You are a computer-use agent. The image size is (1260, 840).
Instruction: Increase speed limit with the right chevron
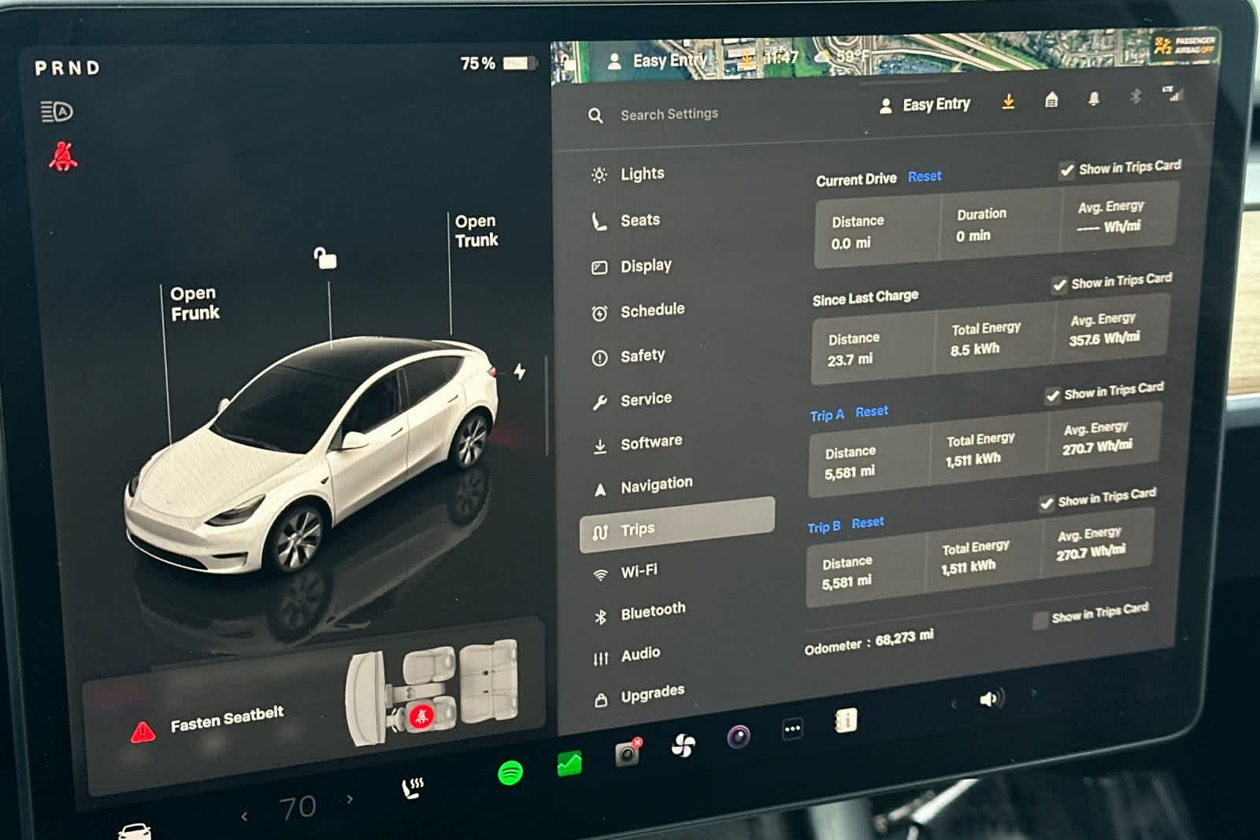point(349,800)
